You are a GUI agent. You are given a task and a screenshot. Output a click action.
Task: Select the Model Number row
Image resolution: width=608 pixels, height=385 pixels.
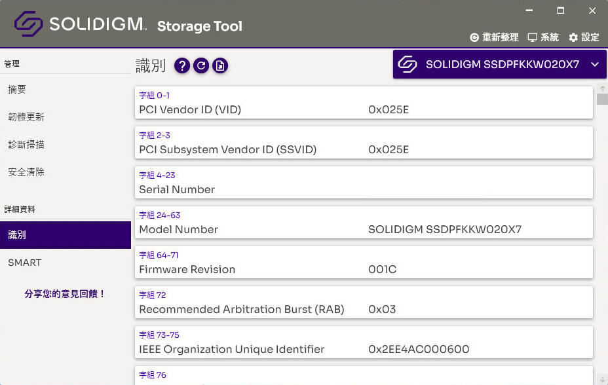[x=364, y=223]
